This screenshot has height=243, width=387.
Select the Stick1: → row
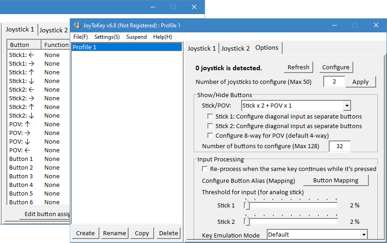[39, 63]
